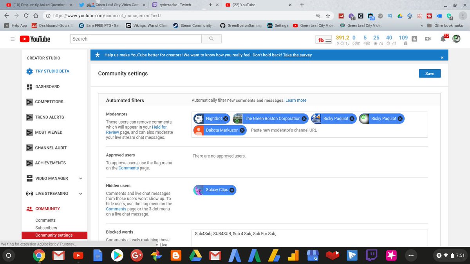Go to browser home page
470x264 pixels.
point(36,16)
